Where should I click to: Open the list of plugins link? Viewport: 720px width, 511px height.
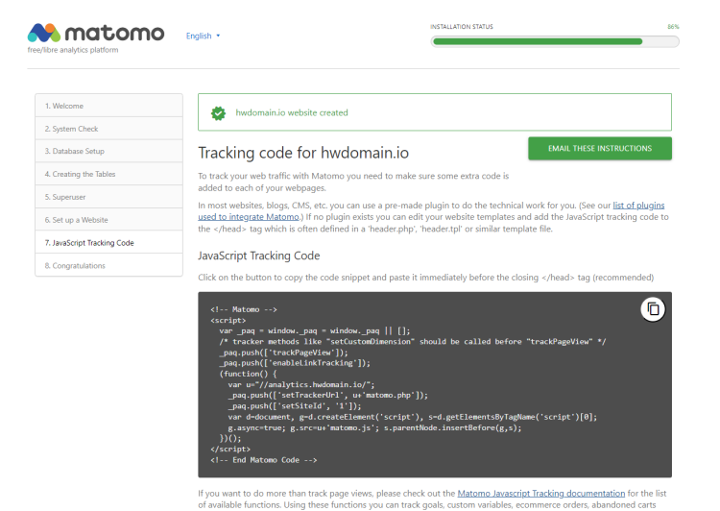coord(638,206)
